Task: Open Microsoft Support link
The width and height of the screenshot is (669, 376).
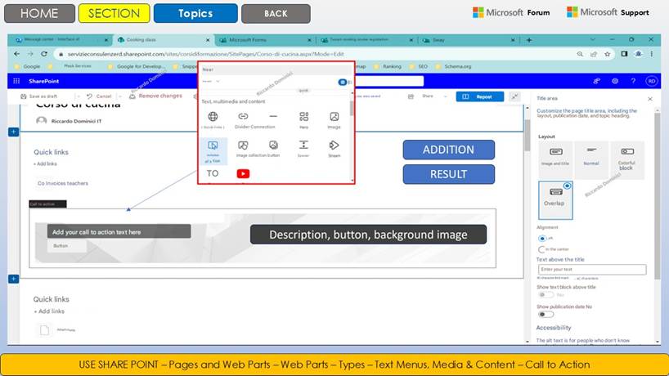Action: [608, 12]
